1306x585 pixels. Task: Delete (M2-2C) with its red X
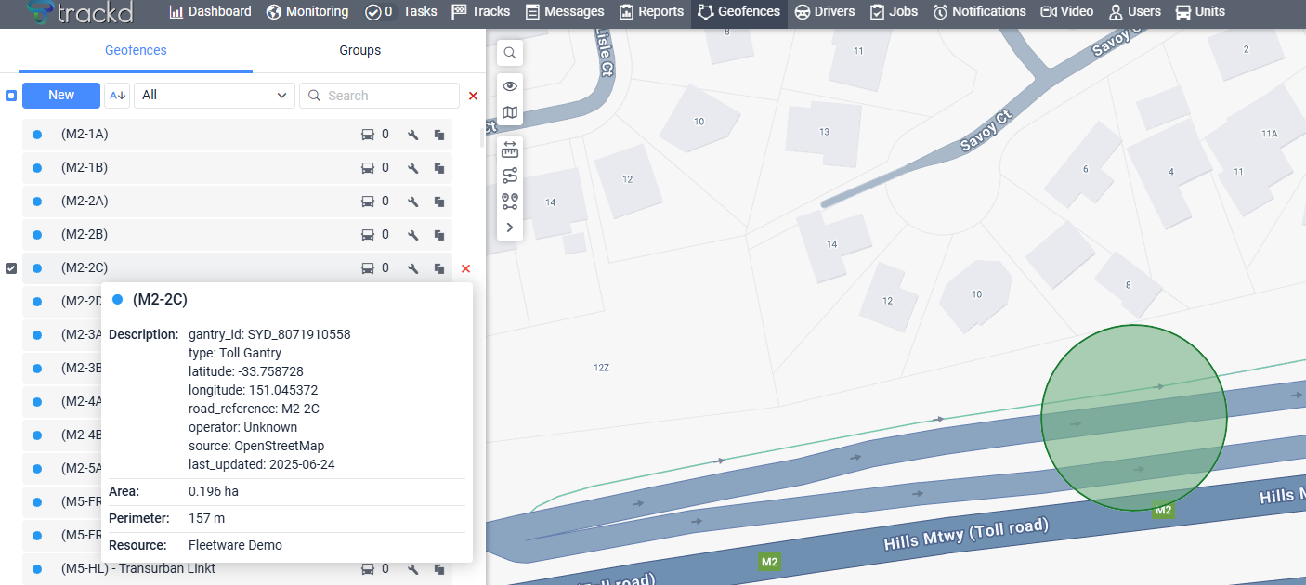coord(466,268)
